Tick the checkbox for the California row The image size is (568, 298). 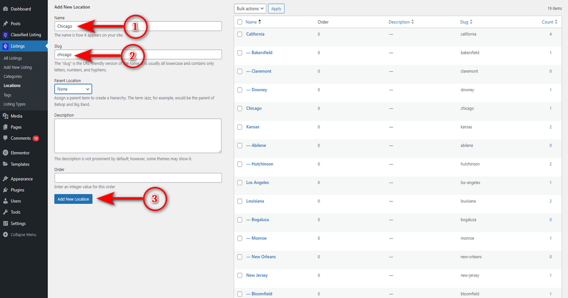pos(240,34)
